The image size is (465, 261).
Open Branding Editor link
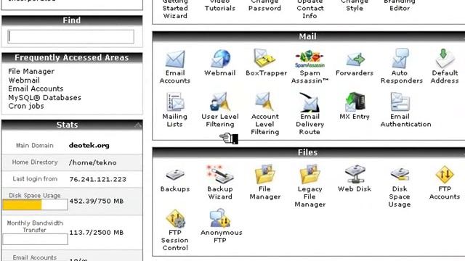pyautogui.click(x=400, y=5)
